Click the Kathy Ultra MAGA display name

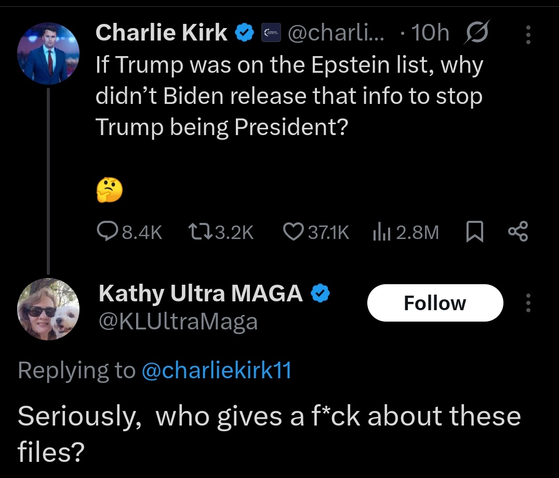pos(201,294)
